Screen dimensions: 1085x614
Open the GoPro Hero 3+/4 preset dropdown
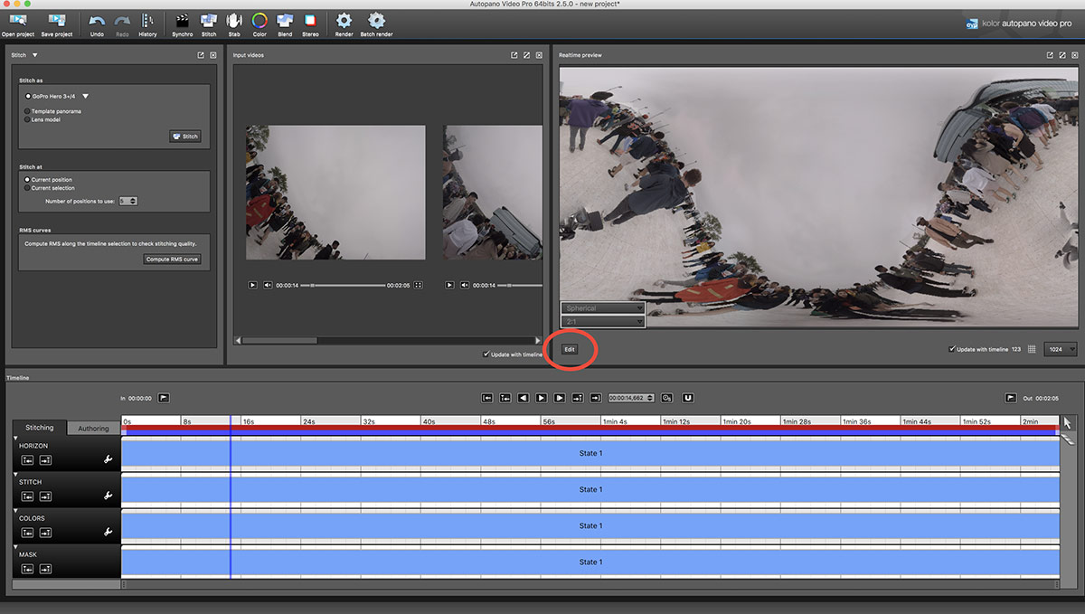(58, 96)
